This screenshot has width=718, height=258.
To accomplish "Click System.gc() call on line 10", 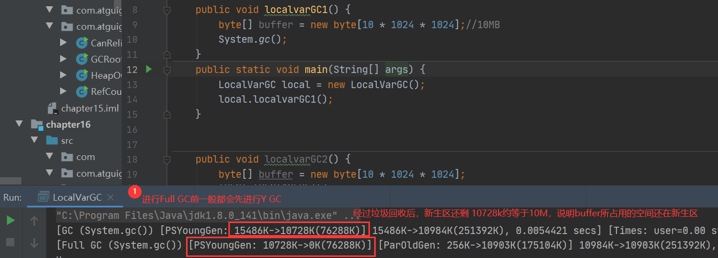I will [253, 40].
